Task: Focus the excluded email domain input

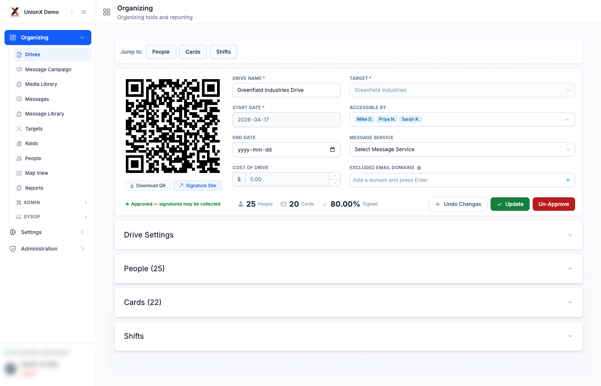Action: pyautogui.click(x=456, y=180)
